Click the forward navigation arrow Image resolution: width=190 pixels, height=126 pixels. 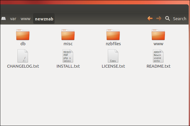[x=159, y=18]
